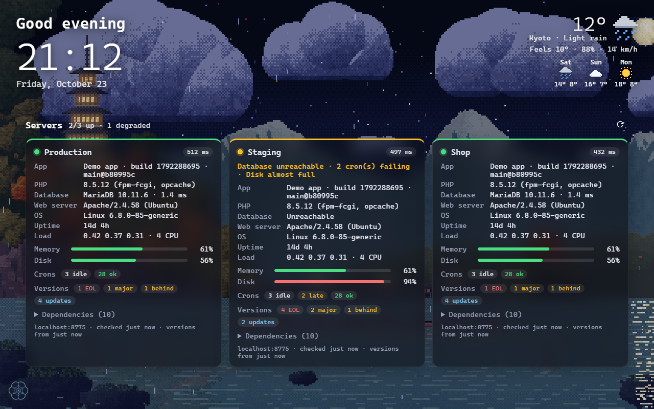654x409 pixels.
Task: Click Production's 1 behind badge
Action: coord(158,288)
